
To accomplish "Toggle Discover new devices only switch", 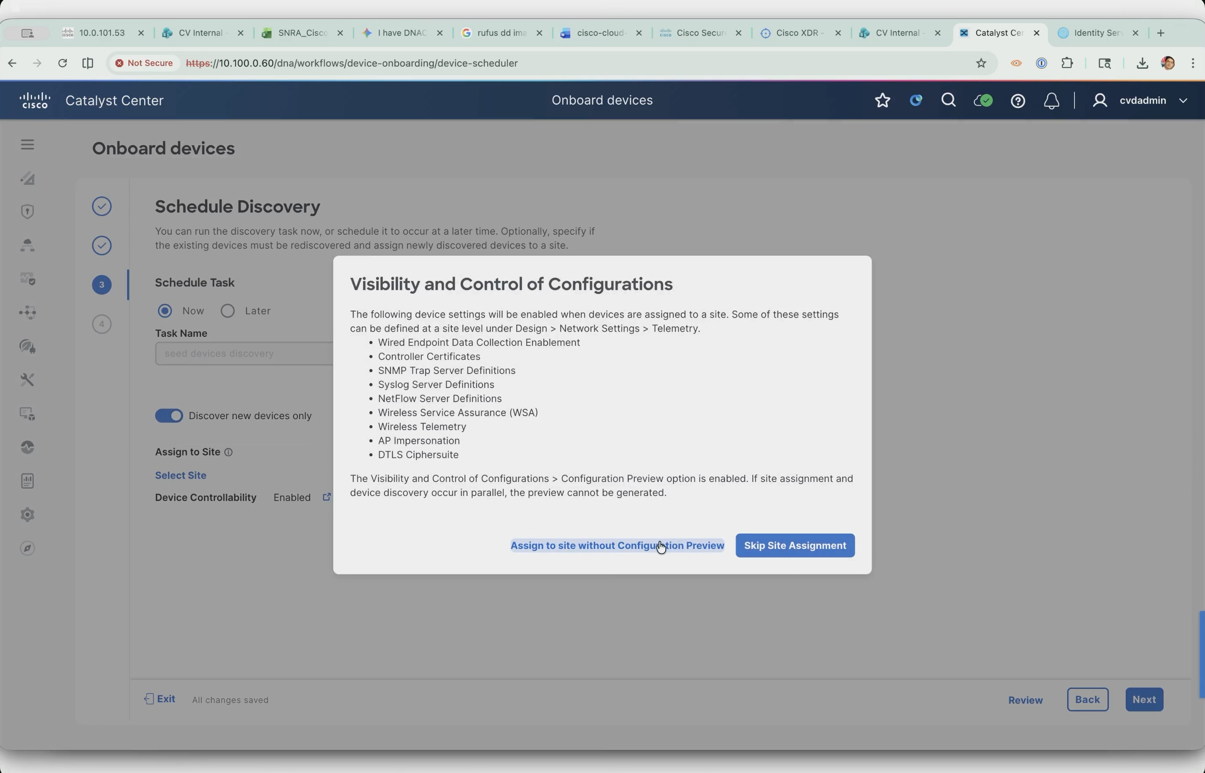I will point(169,416).
